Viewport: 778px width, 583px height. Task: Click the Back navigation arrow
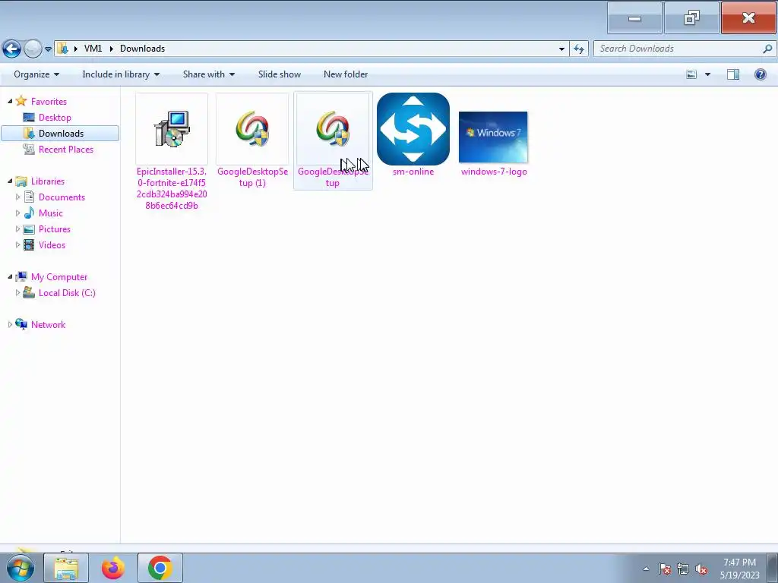(11, 49)
